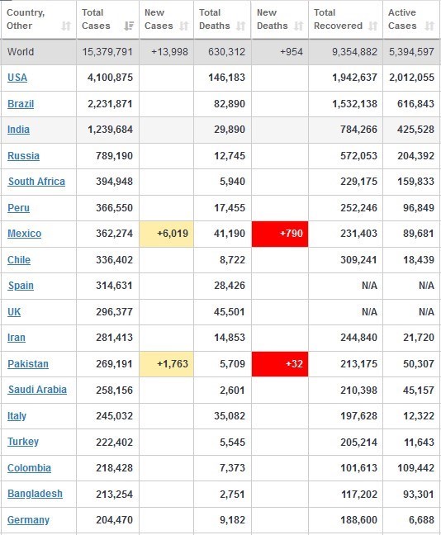Open the Pakistan country link

click(x=28, y=364)
